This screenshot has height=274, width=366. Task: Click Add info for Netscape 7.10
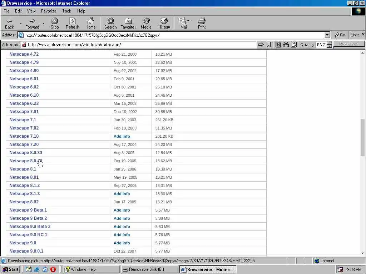[x=122, y=136]
